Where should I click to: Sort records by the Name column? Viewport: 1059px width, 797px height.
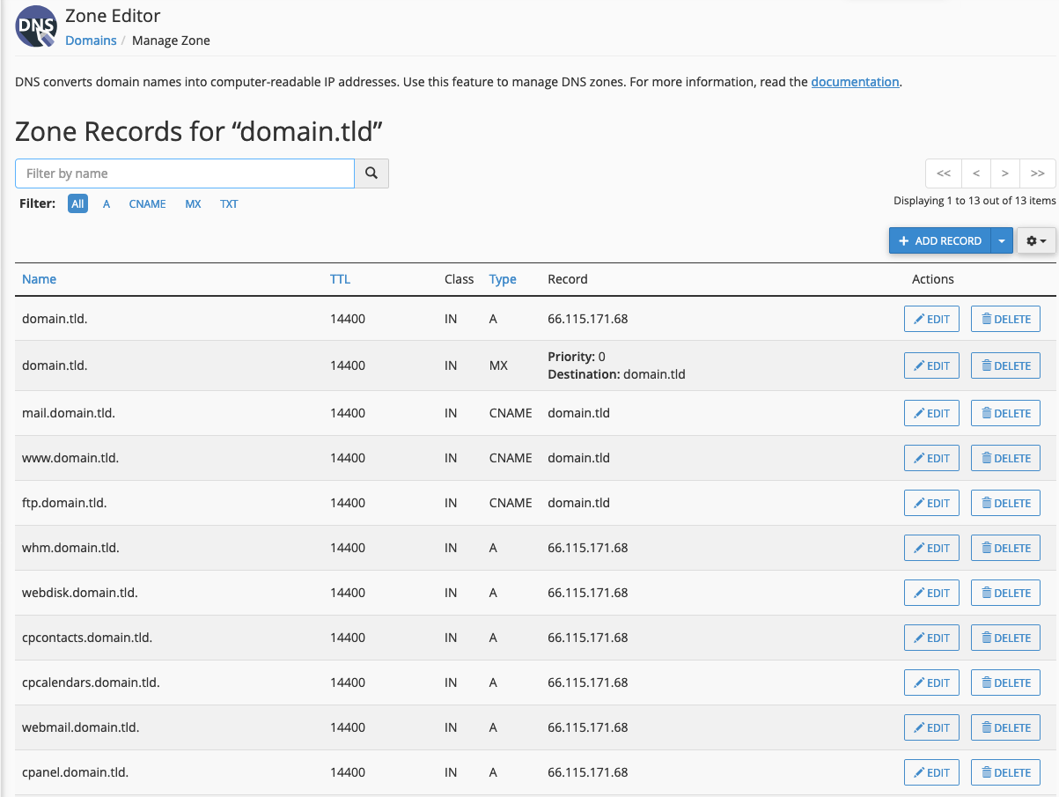coord(39,279)
